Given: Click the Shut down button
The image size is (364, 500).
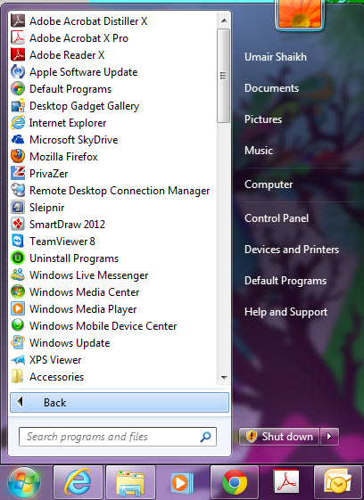Looking at the screenshot, I should point(279,436).
